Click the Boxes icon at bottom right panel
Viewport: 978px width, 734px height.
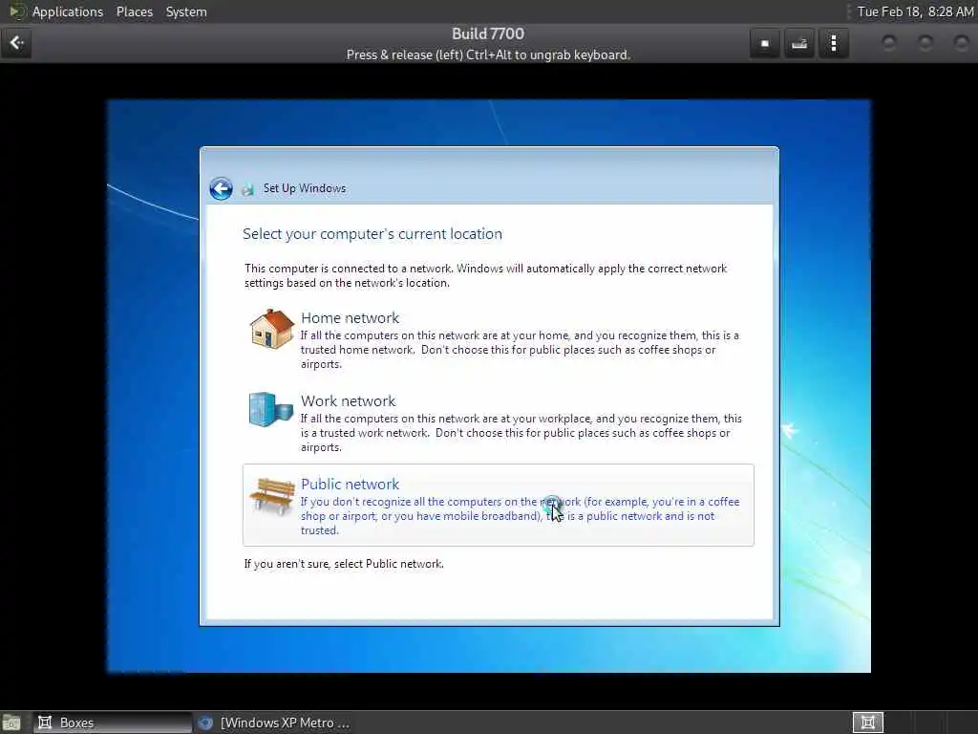pyautogui.click(x=867, y=723)
